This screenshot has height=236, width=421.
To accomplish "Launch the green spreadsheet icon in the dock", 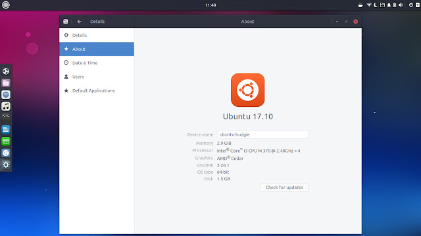I will [x=6, y=142].
